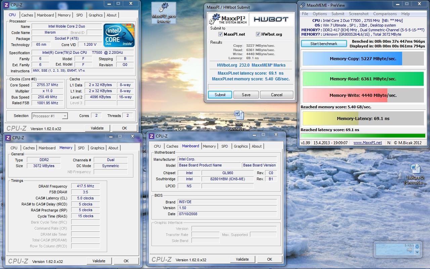This screenshot has width=430, height=269.
Task: Click OK in the CPU-Z Mainboard window
Action: tap(269, 259)
